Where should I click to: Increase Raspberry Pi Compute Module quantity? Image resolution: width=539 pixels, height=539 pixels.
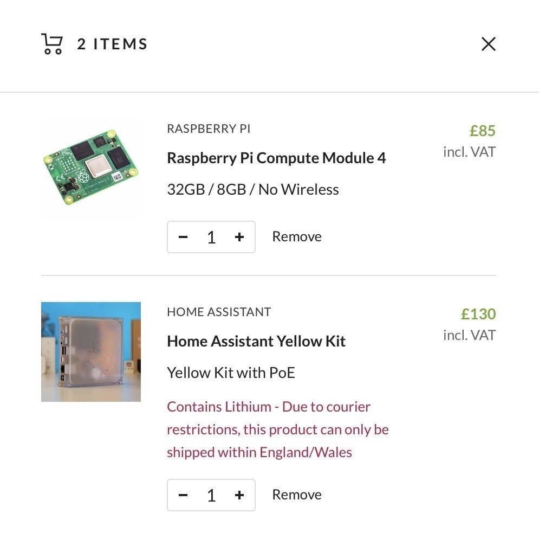239,237
